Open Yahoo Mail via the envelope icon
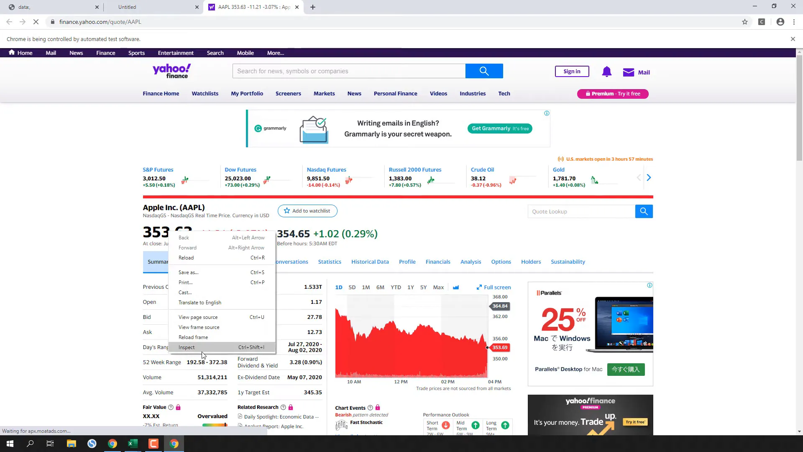Screen dimensions: 803x452 [629, 72]
